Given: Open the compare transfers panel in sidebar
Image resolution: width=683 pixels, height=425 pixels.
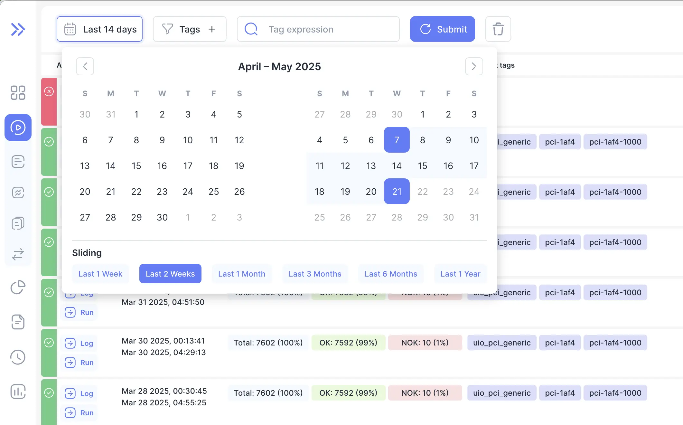Looking at the screenshot, I should click(18, 255).
